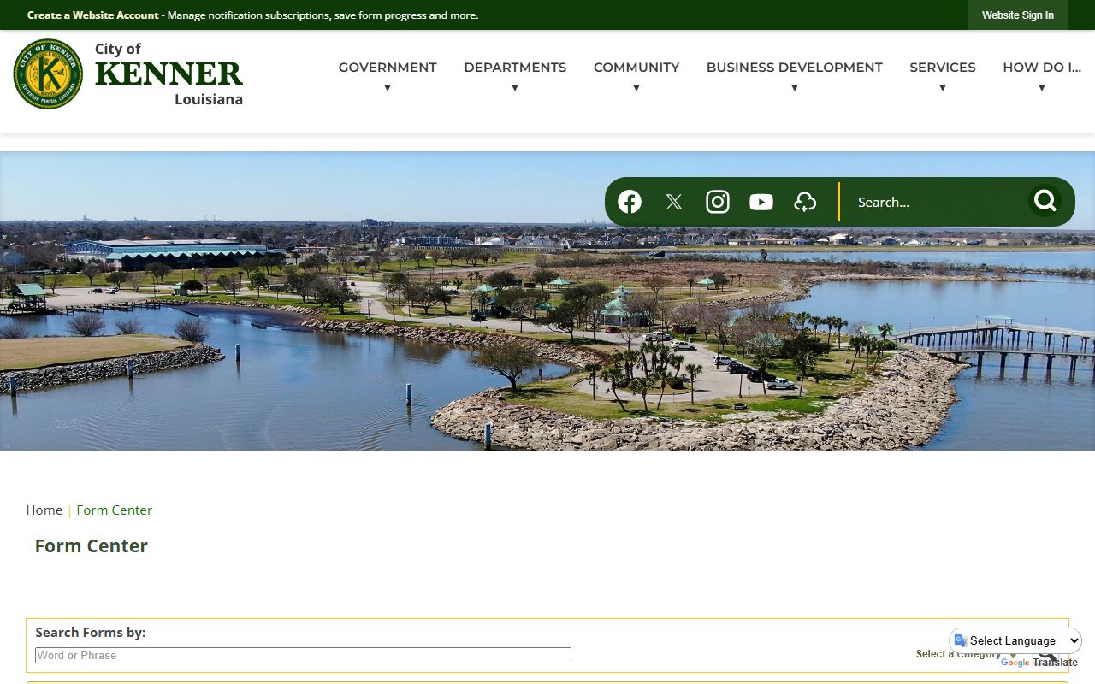Click the Search Forms by label
Image resolution: width=1095 pixels, height=684 pixels.
(91, 632)
